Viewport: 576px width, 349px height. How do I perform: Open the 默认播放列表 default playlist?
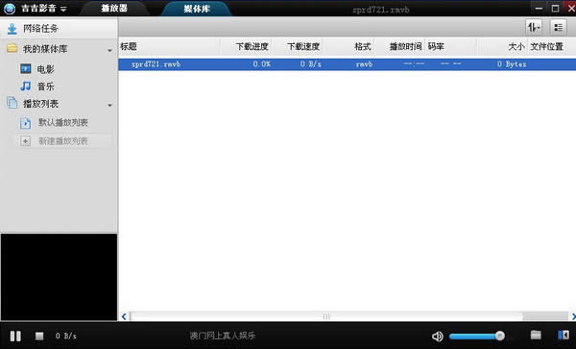62,122
